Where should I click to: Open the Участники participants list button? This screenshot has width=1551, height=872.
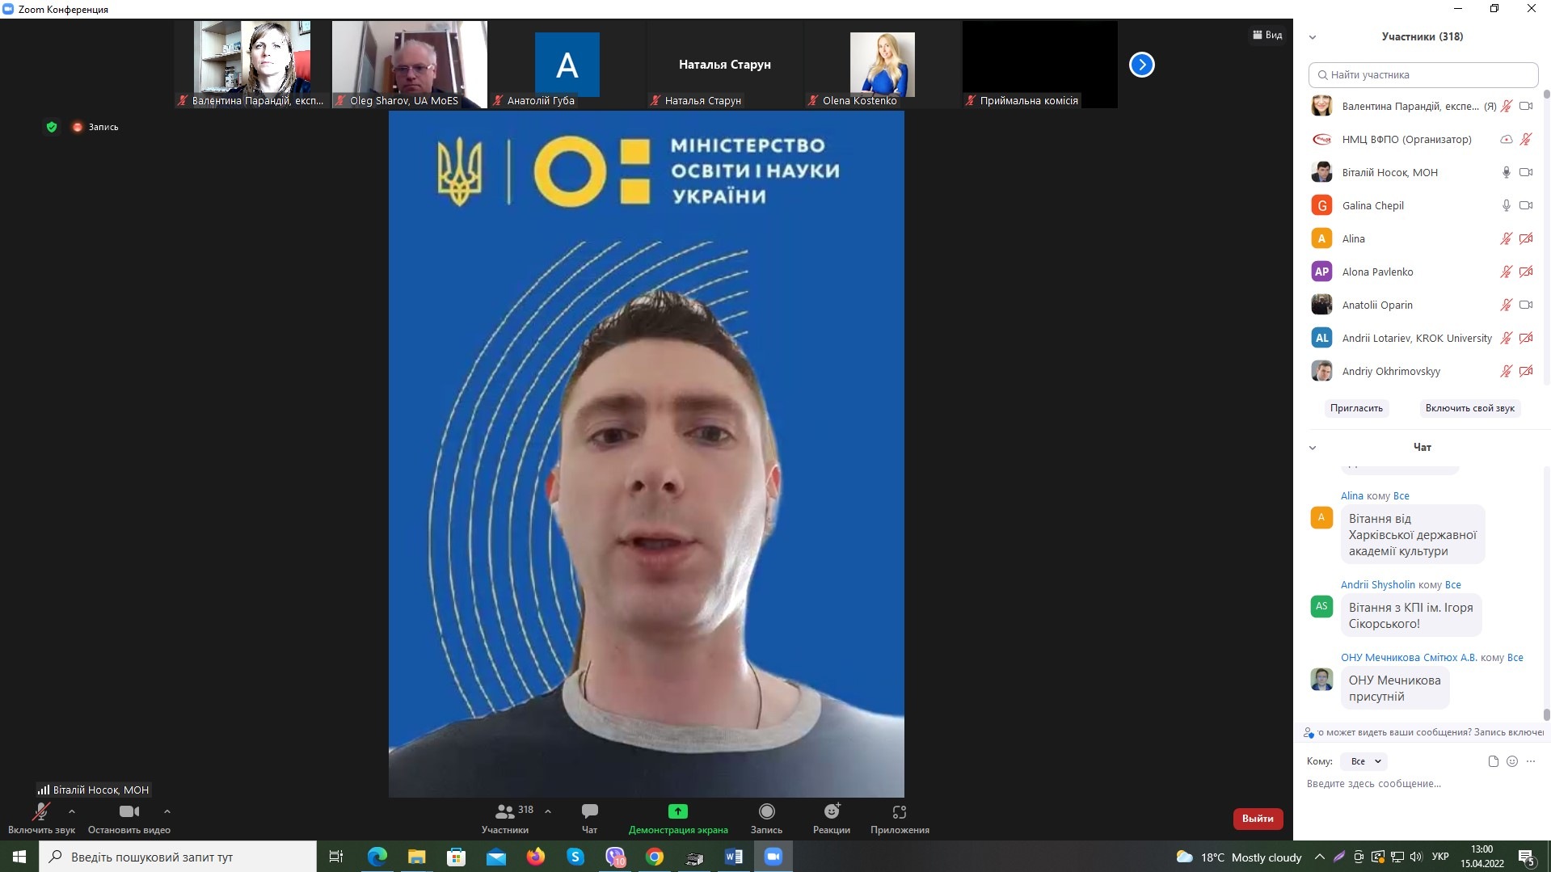pyautogui.click(x=506, y=818)
